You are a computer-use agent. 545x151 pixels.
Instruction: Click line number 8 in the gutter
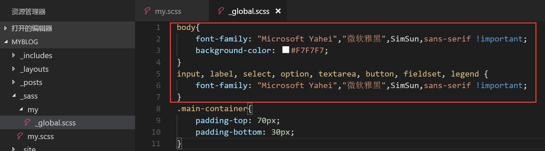point(158,108)
